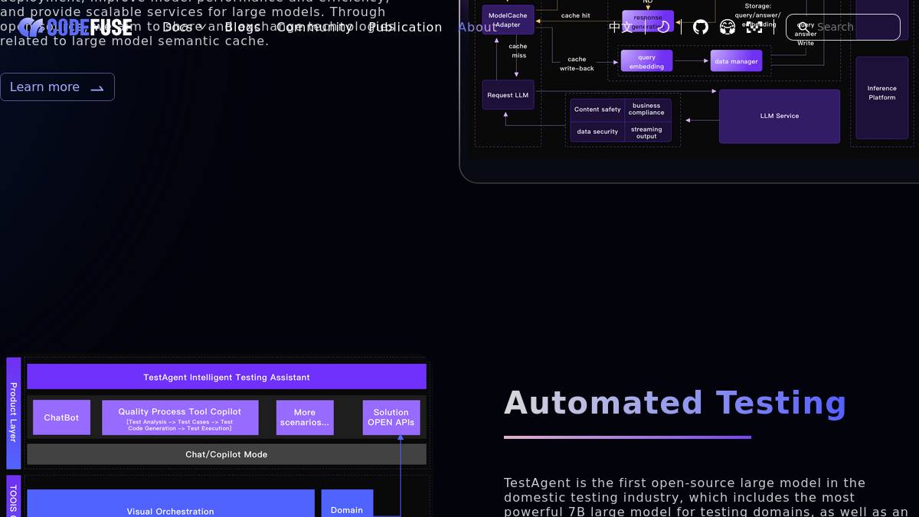Click the LLM Service block in the diagram
Screen dimensions: 919x517
pyautogui.click(x=779, y=116)
